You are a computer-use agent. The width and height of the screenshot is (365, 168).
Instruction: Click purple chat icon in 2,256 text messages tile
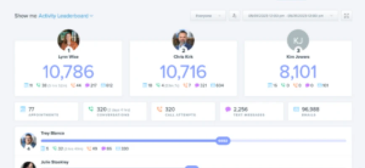click(x=228, y=109)
